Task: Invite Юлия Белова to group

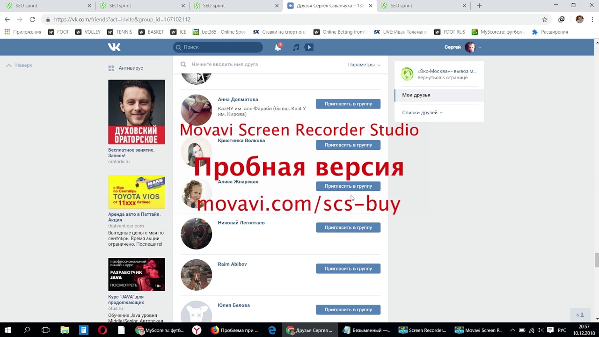Action: click(348, 310)
